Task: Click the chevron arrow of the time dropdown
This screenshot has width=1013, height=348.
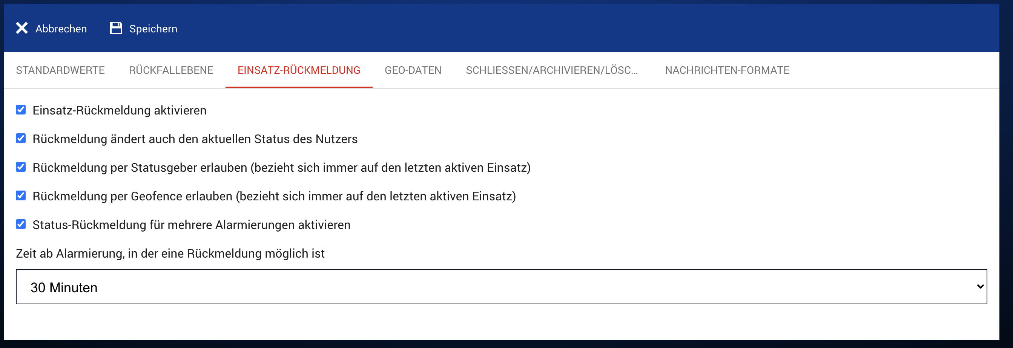Action: [979, 287]
